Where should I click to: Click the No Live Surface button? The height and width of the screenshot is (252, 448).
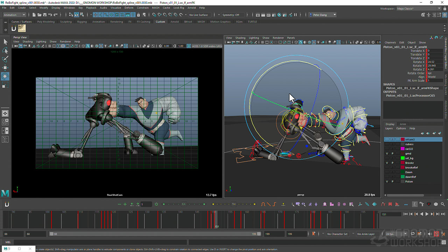[198, 15]
